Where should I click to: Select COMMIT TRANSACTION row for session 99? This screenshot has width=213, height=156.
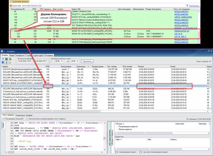click(104, 12)
